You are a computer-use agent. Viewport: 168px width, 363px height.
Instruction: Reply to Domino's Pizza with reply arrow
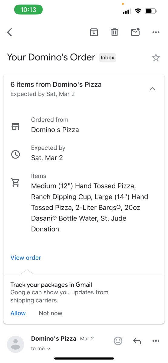(x=137, y=341)
